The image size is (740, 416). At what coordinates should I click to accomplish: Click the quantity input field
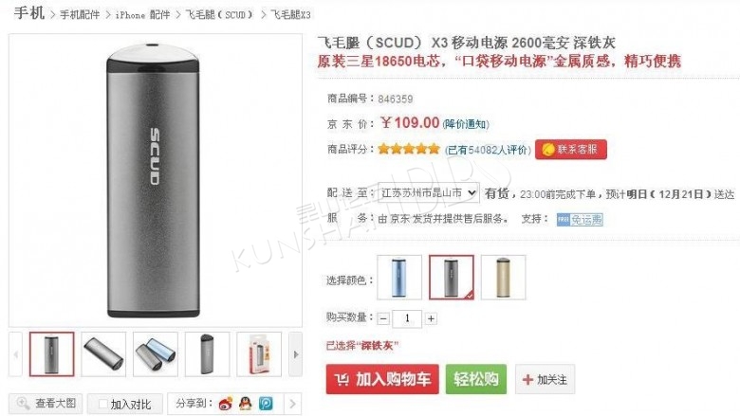(407, 319)
